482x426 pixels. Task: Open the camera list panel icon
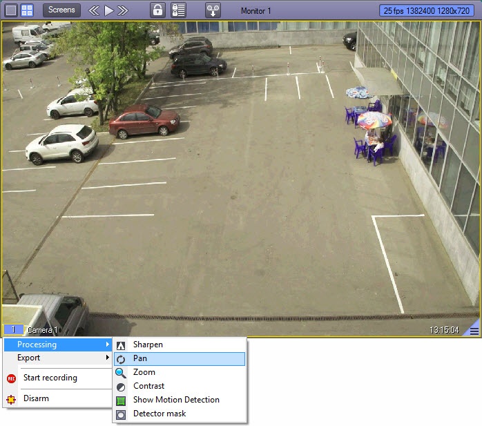point(178,10)
